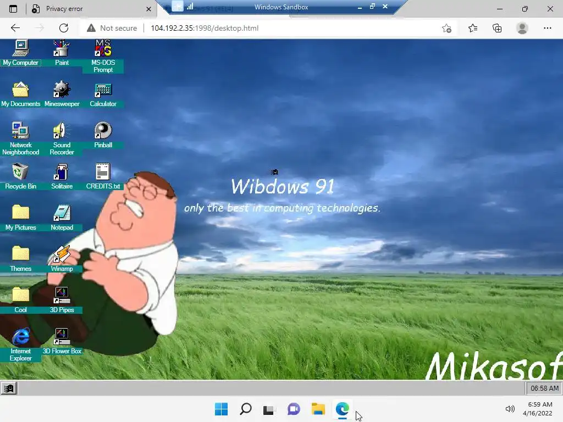The image size is (563, 422).
Task: Click the Windows Sandbox connection bar title
Action: (281, 7)
